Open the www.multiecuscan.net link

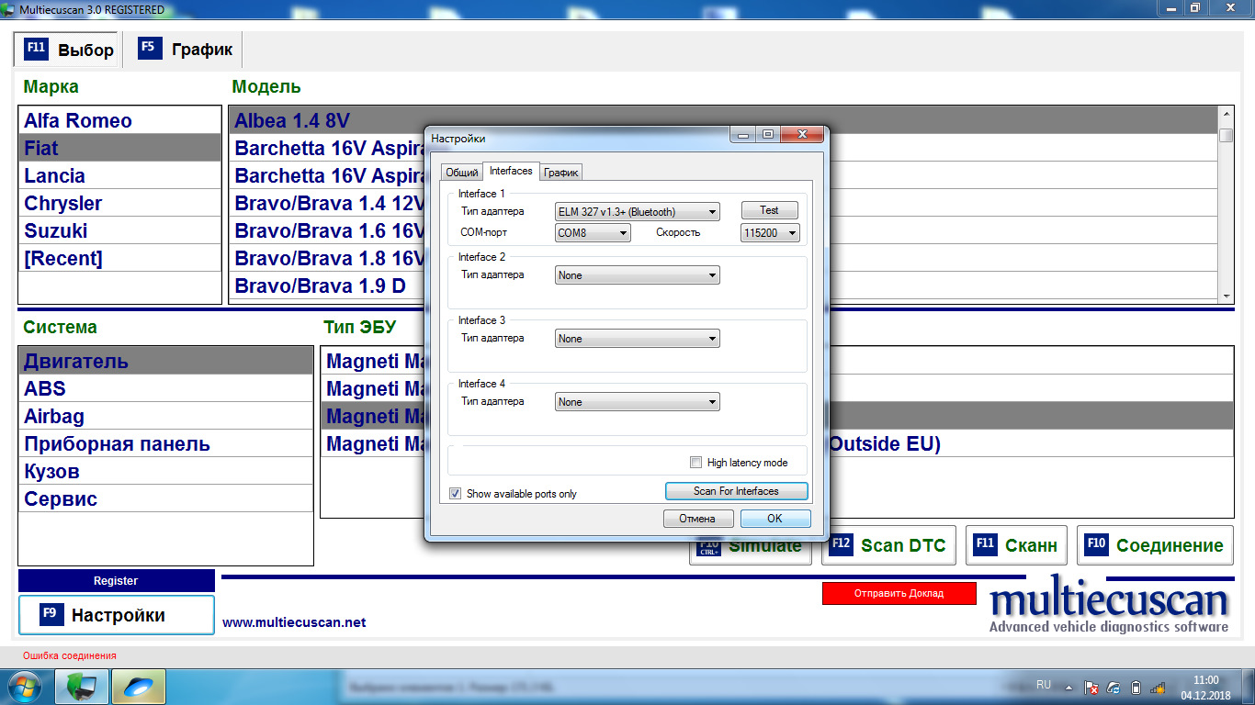[294, 622]
